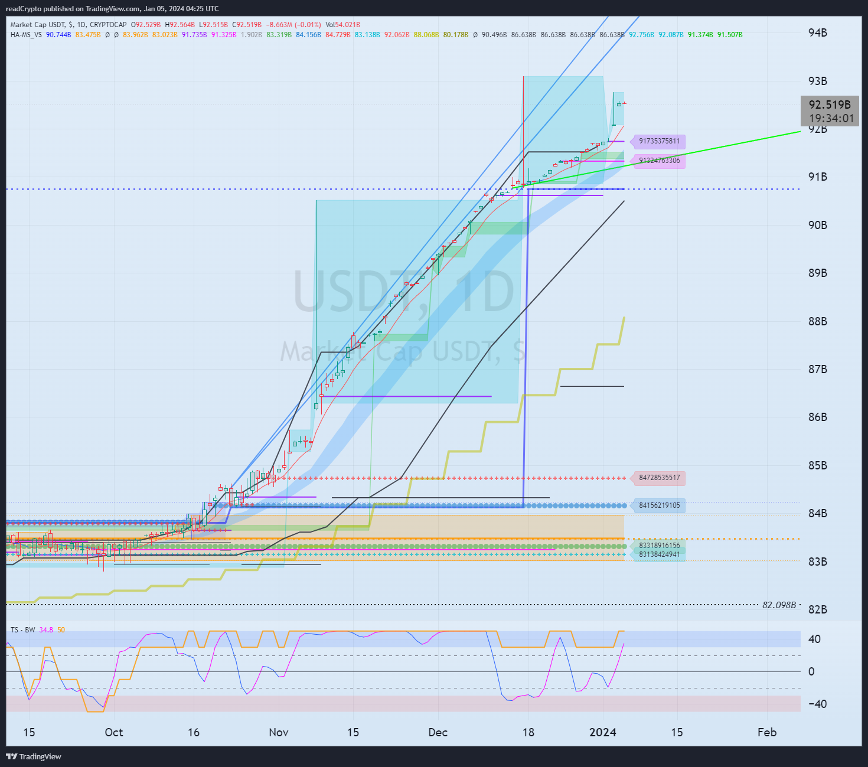
Task: Select the TS - BW indicator name
Action: [23, 630]
